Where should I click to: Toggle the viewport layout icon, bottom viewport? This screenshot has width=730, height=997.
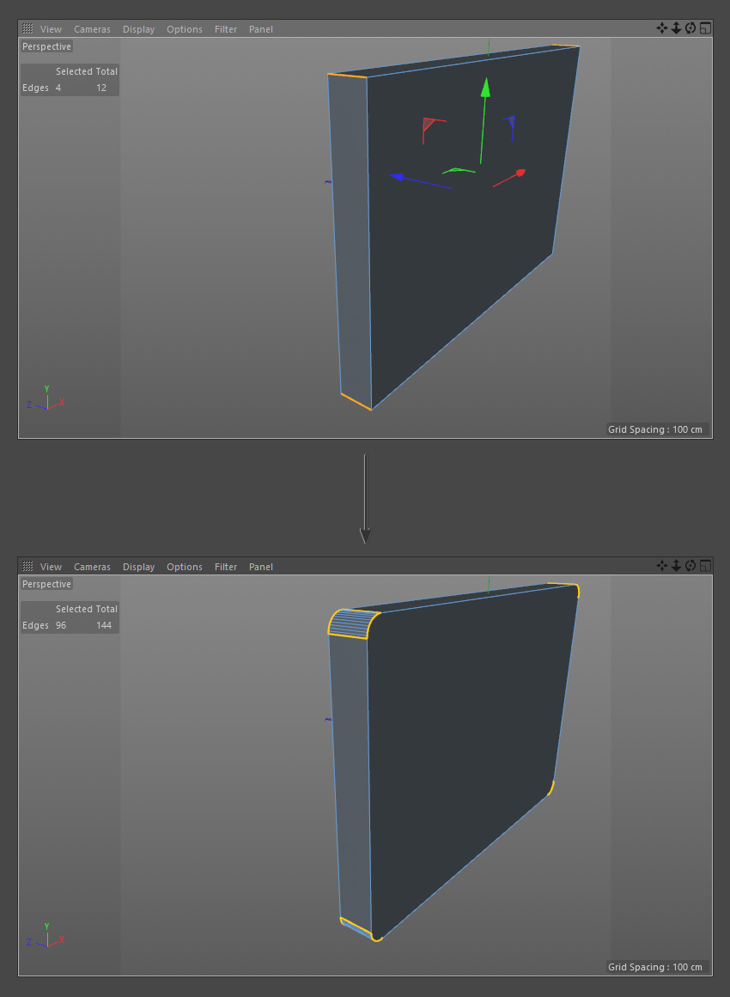(x=705, y=566)
